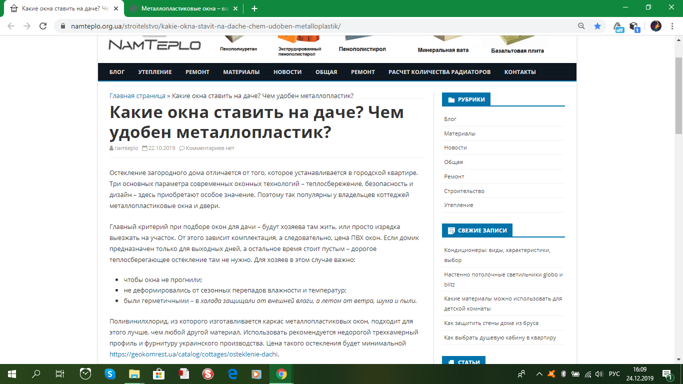Open Task View on the taskbar
The image size is (683, 384).
coord(59,373)
